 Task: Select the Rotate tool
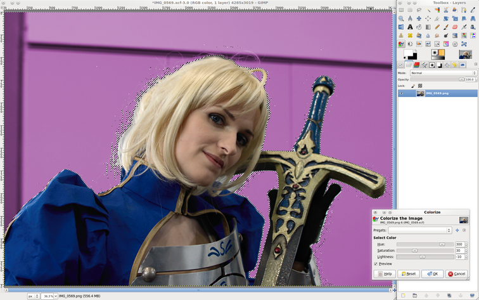[x=446, y=18]
